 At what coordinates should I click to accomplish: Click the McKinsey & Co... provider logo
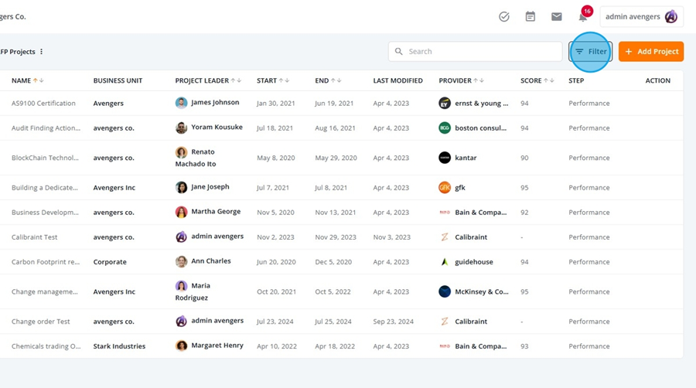(445, 292)
